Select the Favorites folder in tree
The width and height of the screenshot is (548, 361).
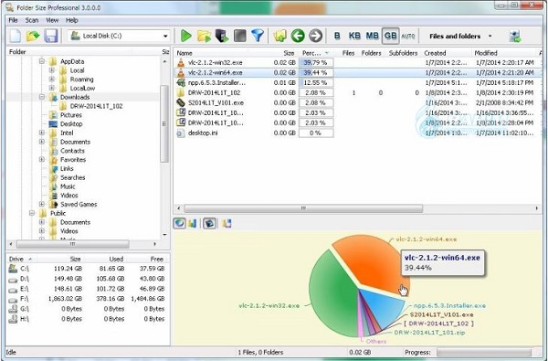(x=73, y=160)
